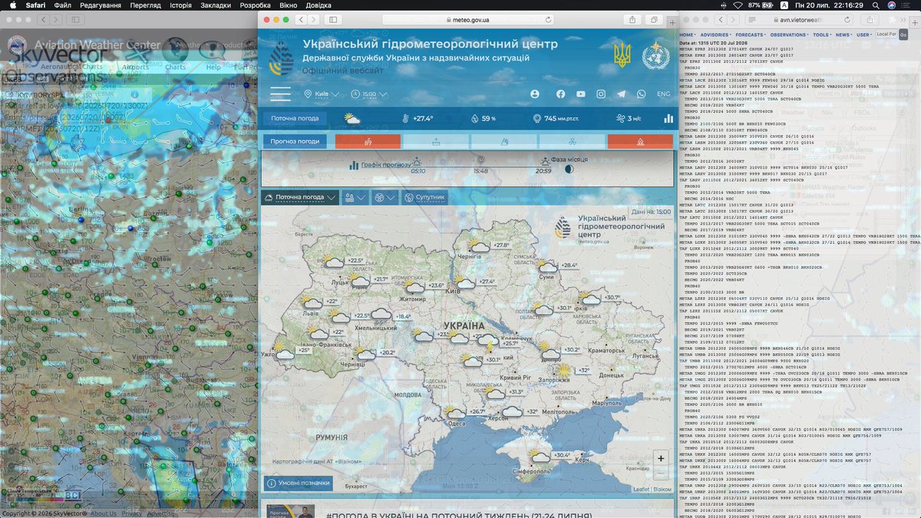Switch the site language to ENG
This screenshot has height=518, width=921.
click(x=663, y=94)
